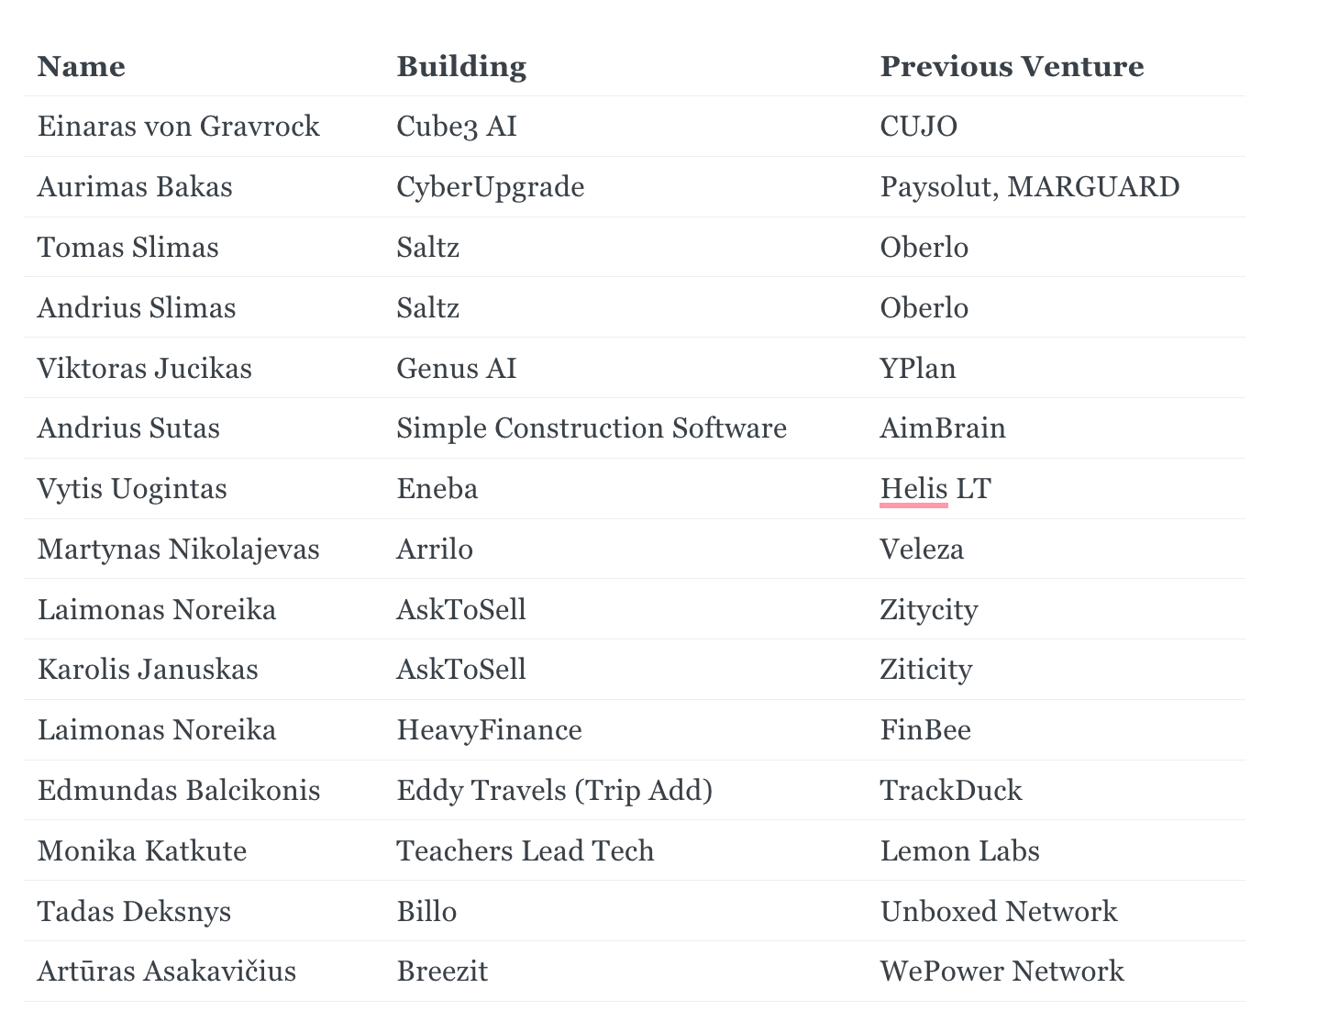Click the Building column header

460,67
